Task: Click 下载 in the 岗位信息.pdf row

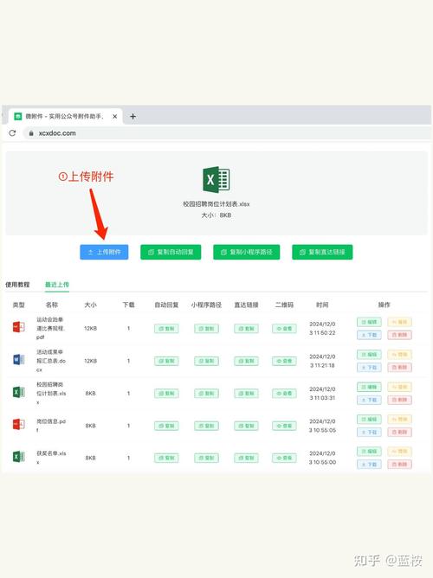Action: pos(369,432)
